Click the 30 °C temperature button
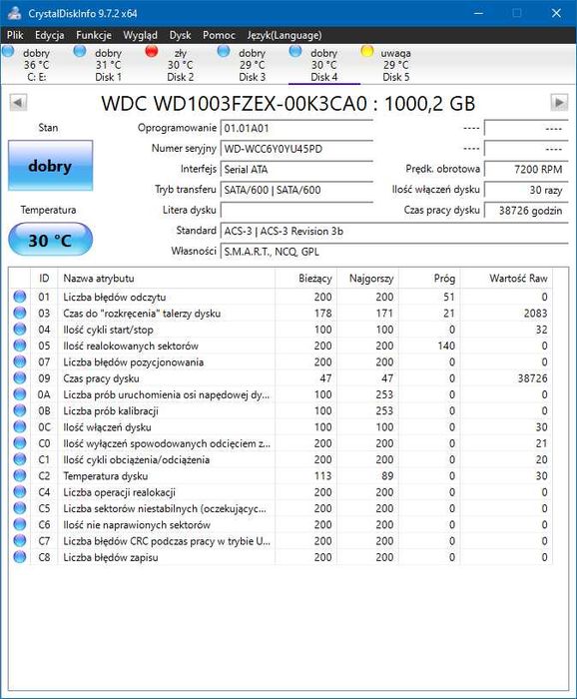Screen dimensions: 577x699 tap(50, 240)
